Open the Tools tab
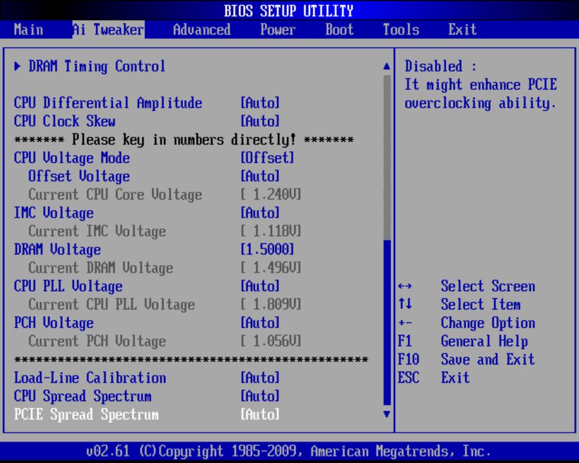 pos(401,30)
